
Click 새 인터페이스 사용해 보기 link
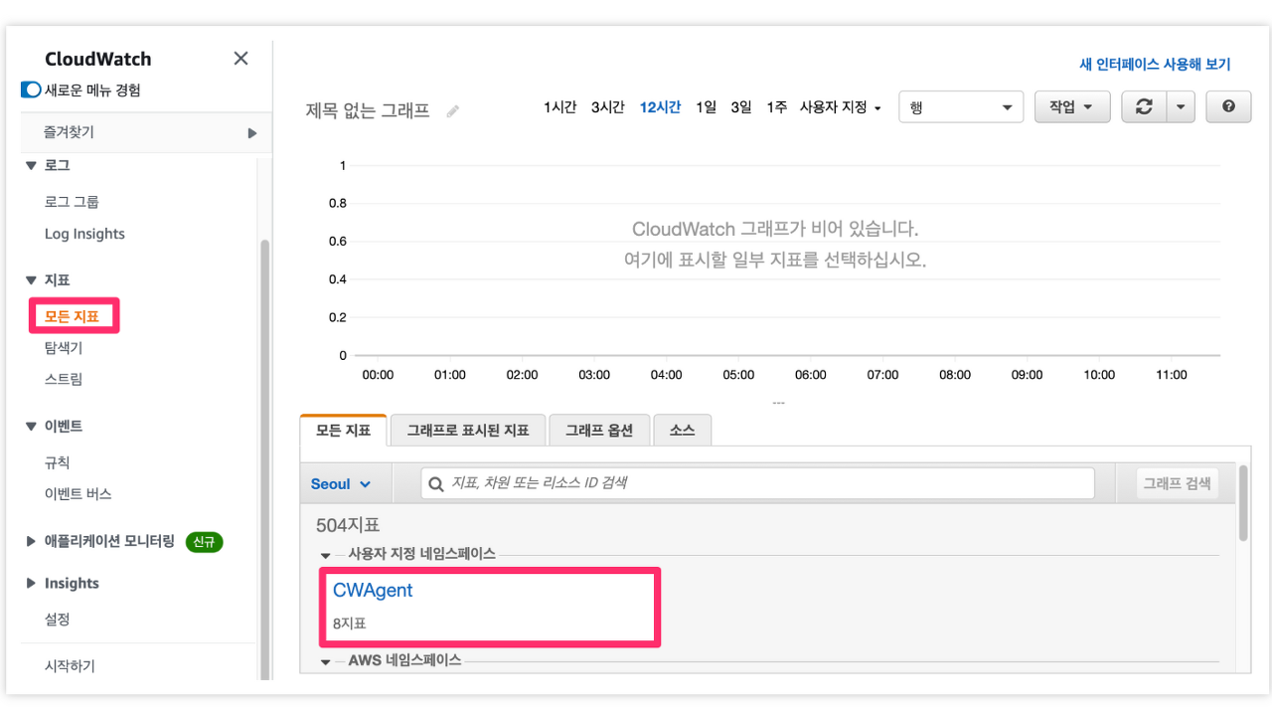[1155, 64]
